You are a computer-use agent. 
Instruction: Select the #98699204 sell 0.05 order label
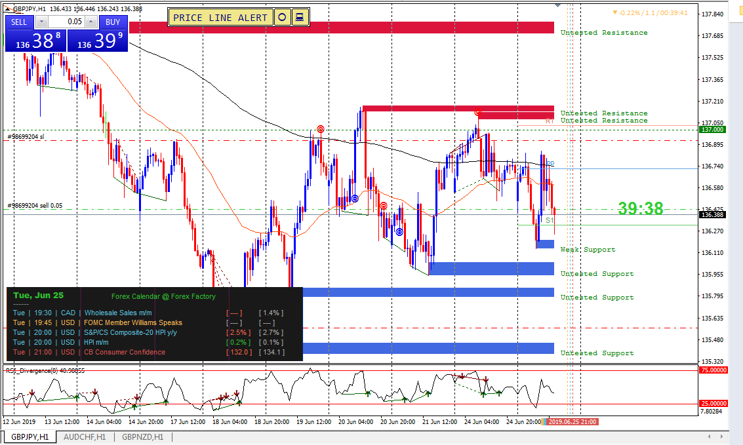[35, 205]
